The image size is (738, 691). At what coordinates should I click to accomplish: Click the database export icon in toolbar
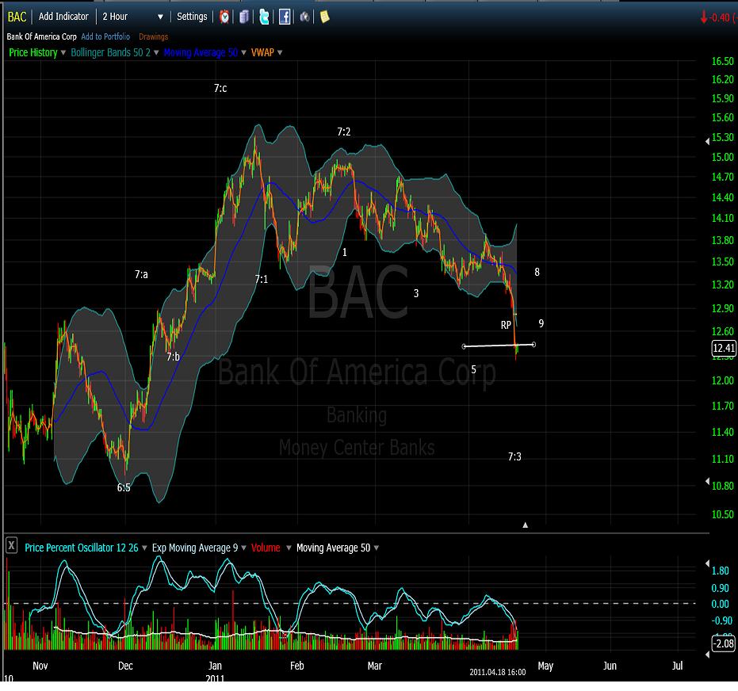[x=244, y=17]
